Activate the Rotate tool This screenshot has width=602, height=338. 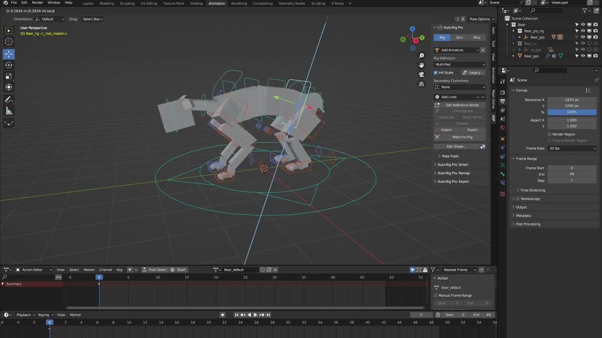coord(8,65)
